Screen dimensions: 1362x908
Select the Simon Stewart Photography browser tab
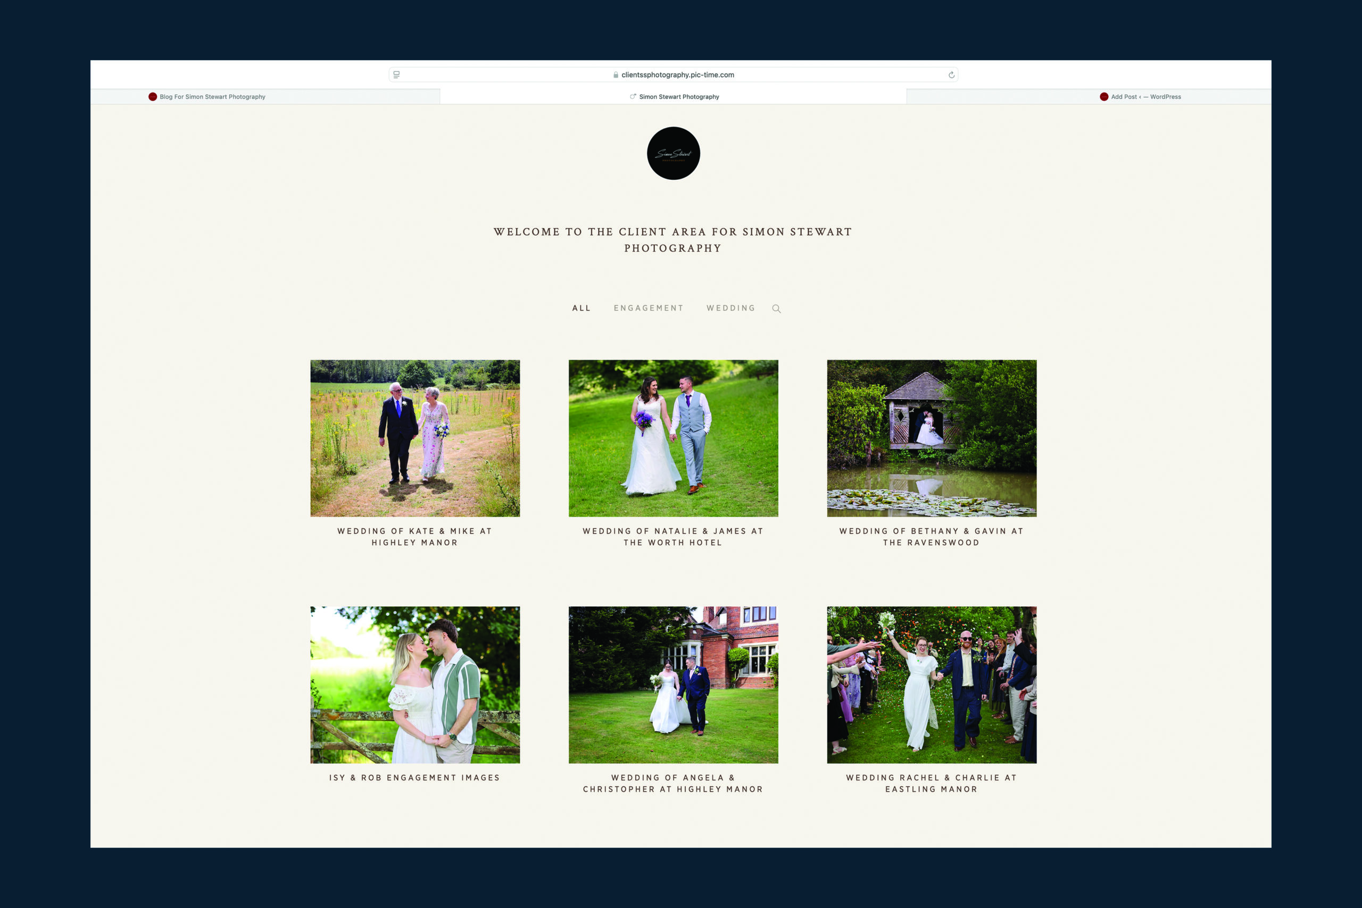point(674,97)
